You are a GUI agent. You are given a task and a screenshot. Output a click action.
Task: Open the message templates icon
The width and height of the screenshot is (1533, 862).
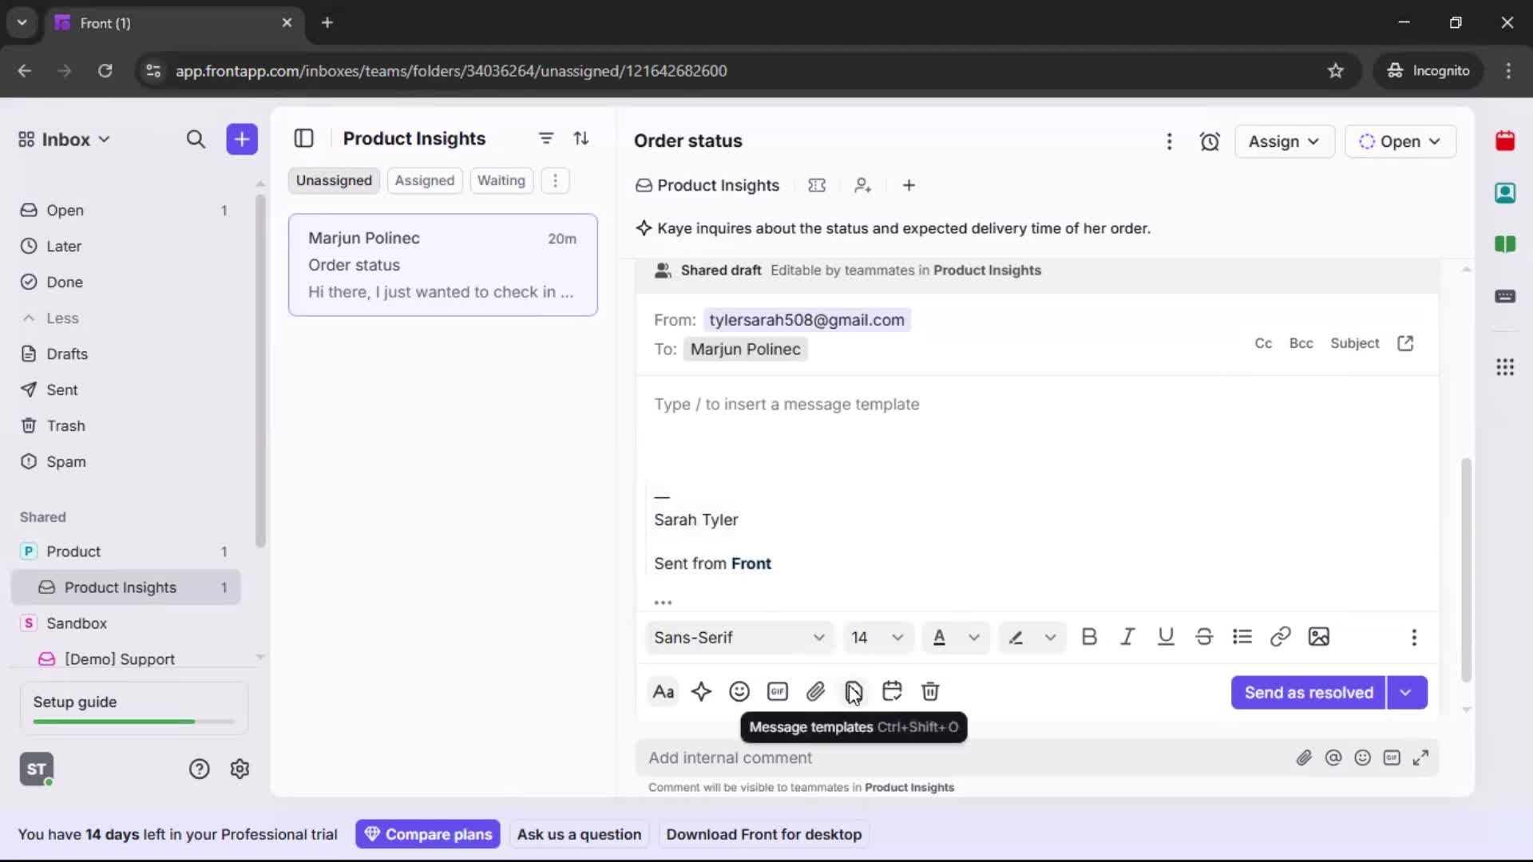click(854, 691)
